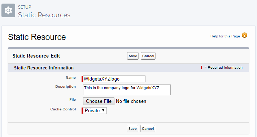Focus the Name field containing WidgetsXYZlogo
The image size is (257, 137).
coord(114,79)
